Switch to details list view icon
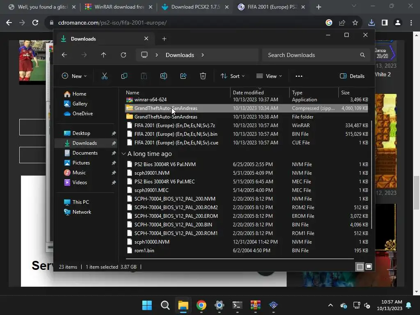420x315 pixels. tap(360, 267)
